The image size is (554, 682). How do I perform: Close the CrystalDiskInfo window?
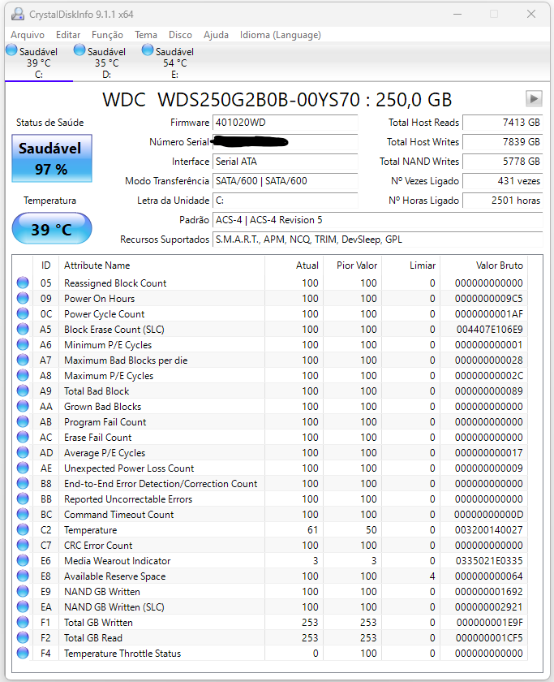tap(531, 15)
